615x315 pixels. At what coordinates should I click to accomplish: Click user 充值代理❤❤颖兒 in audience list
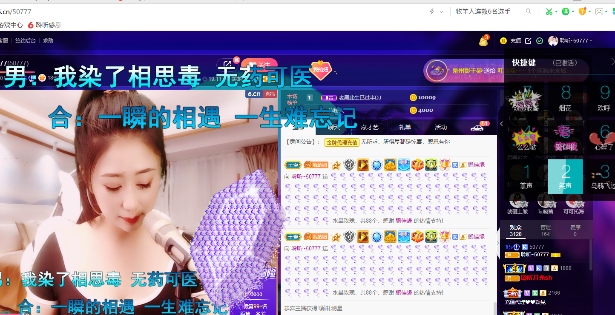tap(525, 302)
